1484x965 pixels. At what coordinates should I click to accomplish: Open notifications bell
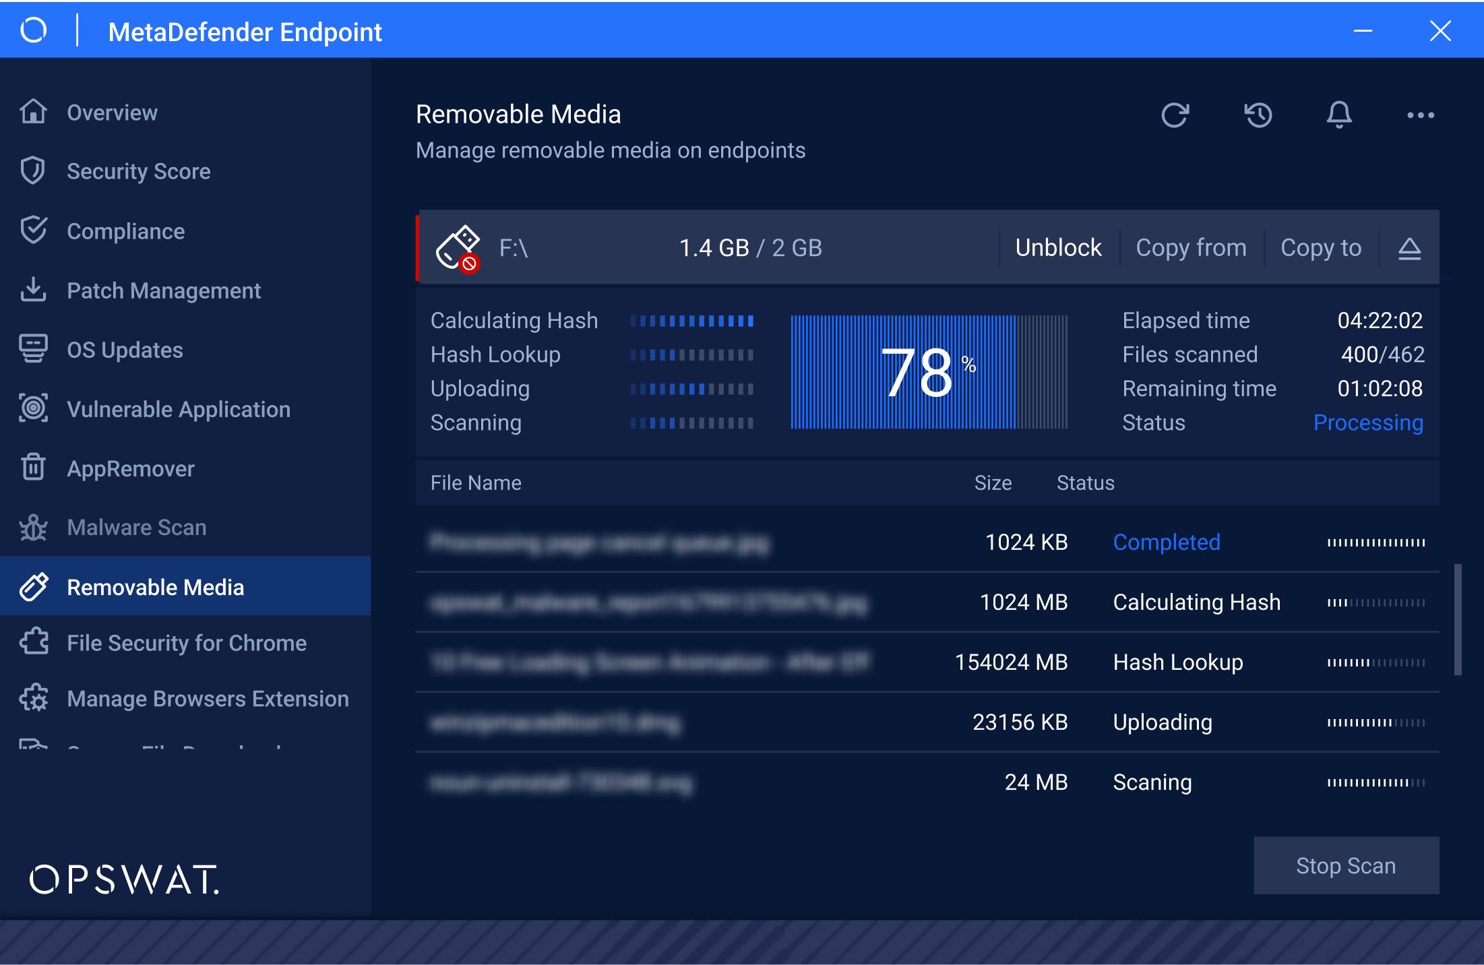click(1339, 115)
